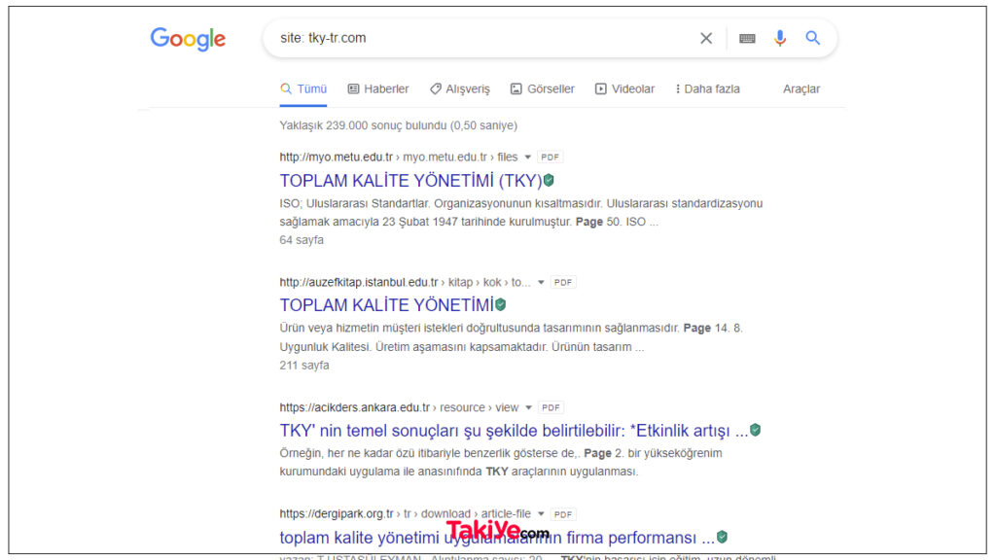The image size is (996, 560).
Task: Expand dropdown arrow beside auzefkitap.istanbul.edu.tr URL
Action: 541,283
